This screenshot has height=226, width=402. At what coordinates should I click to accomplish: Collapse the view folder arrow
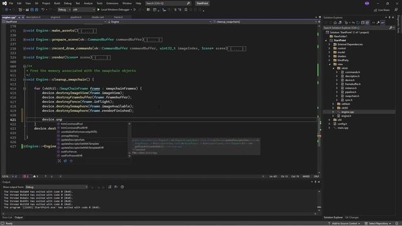tap(329, 64)
